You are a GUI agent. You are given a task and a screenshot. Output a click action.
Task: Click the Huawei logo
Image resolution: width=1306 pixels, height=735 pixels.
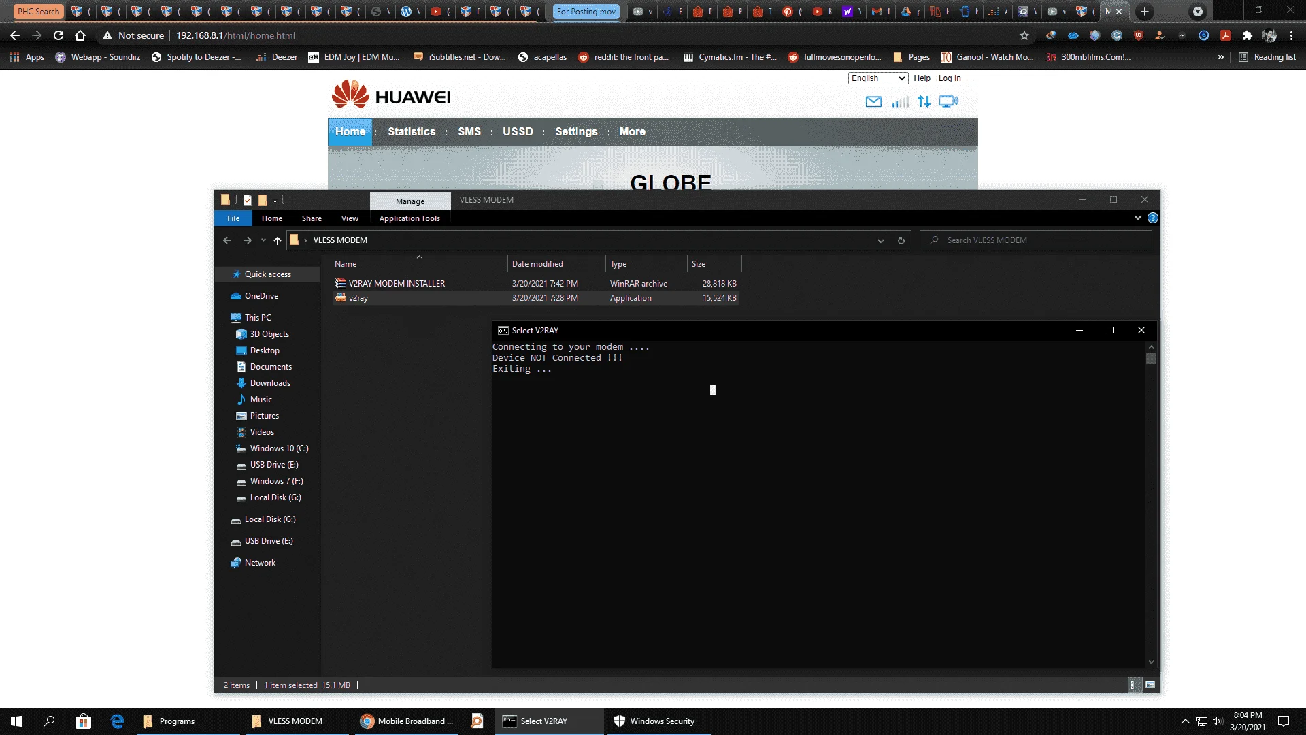(391, 95)
